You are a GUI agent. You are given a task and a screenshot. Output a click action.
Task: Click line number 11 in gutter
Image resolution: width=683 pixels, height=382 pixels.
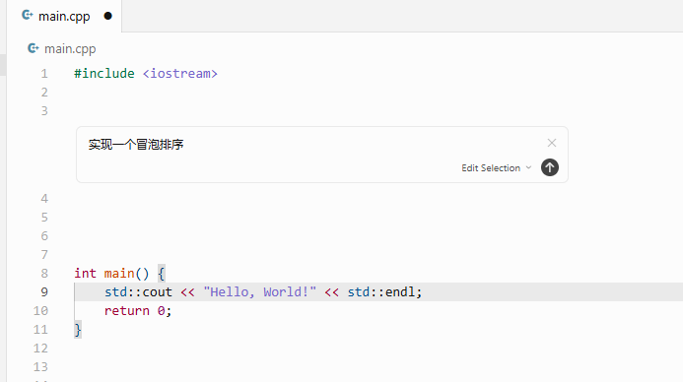[x=40, y=330]
